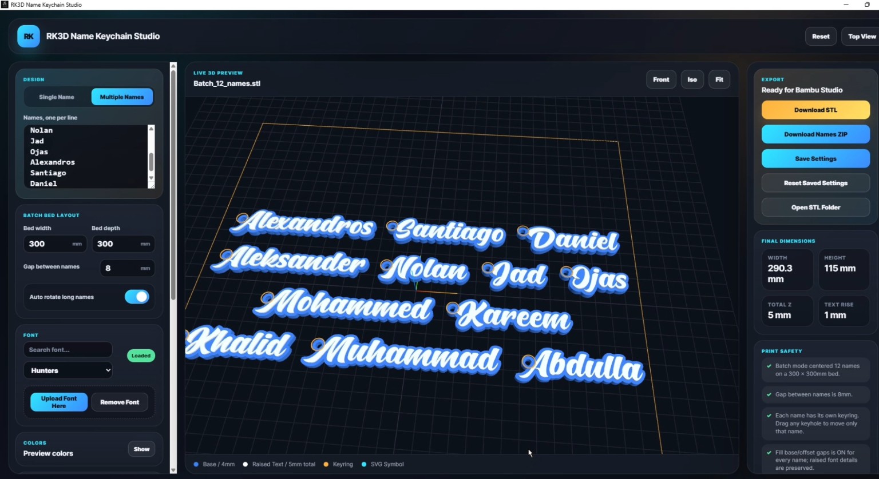Click the Height 115 mm dimension card
This screenshot has height=479, width=879.
pyautogui.click(x=844, y=269)
